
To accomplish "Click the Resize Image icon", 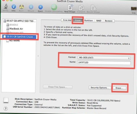I will coord(93,8).
